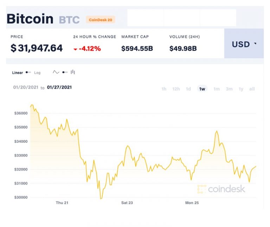Switch to the 1d time range
This screenshot has width=270, height=227.
click(x=188, y=89)
